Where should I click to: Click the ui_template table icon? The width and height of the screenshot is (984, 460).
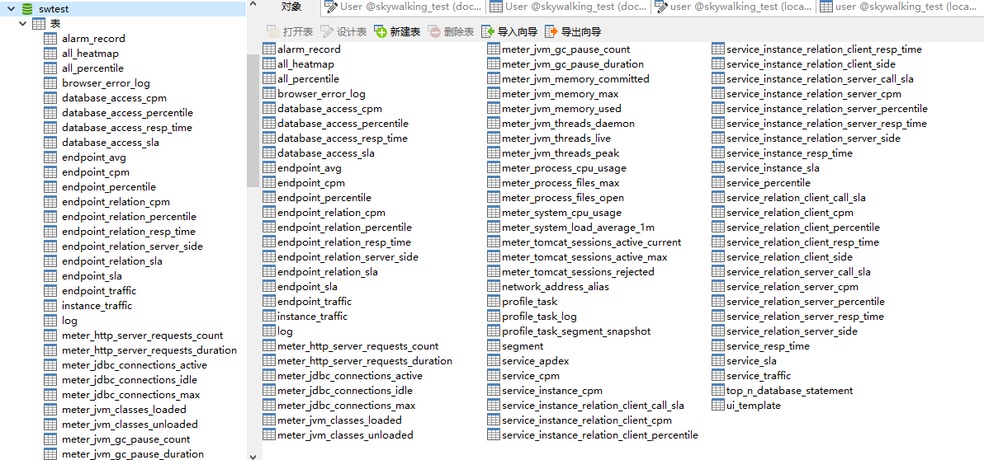point(718,406)
